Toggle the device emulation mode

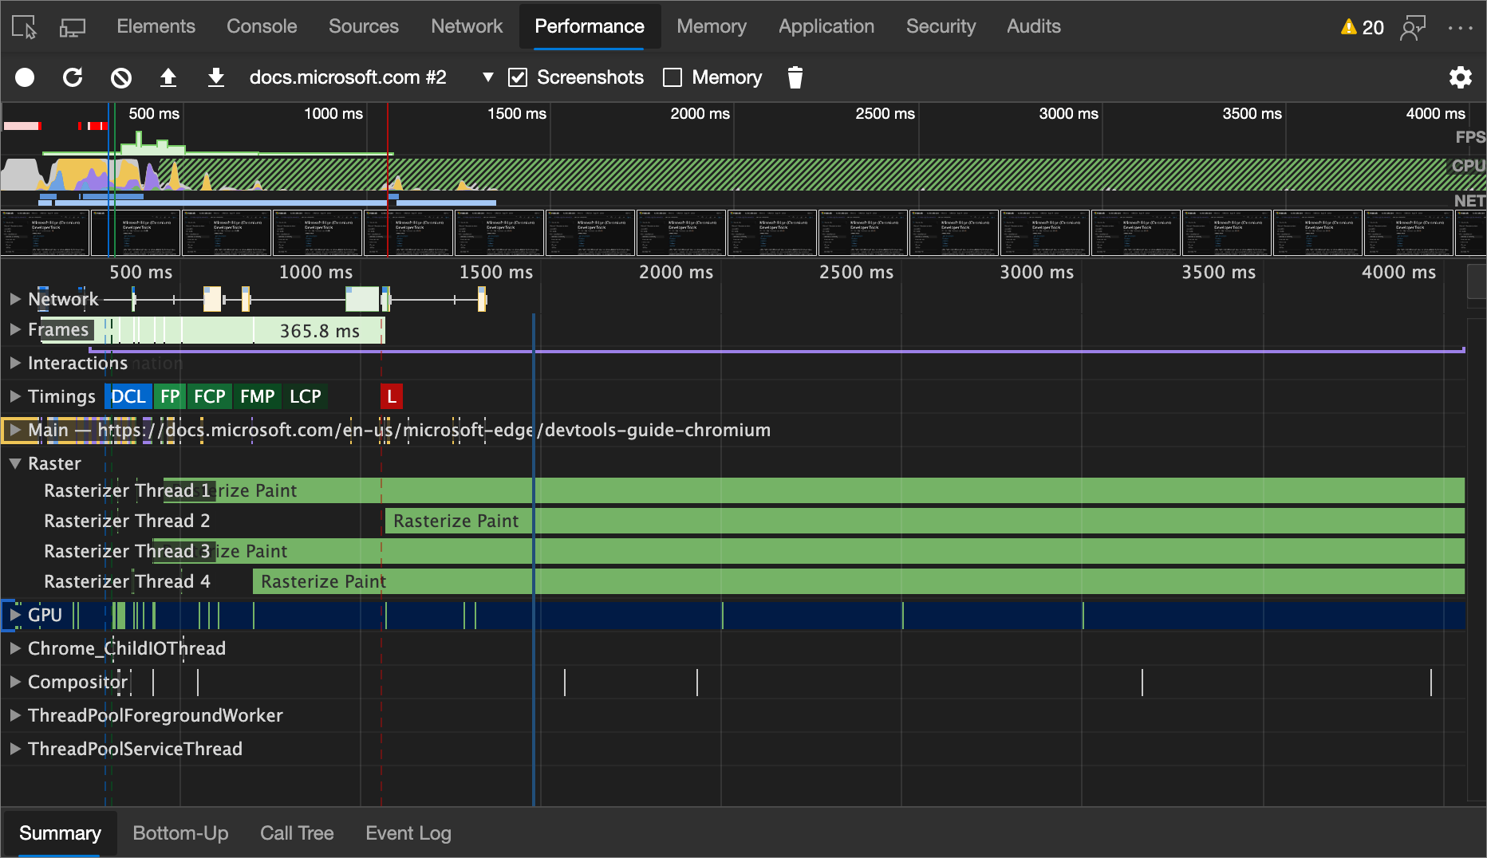(x=73, y=26)
